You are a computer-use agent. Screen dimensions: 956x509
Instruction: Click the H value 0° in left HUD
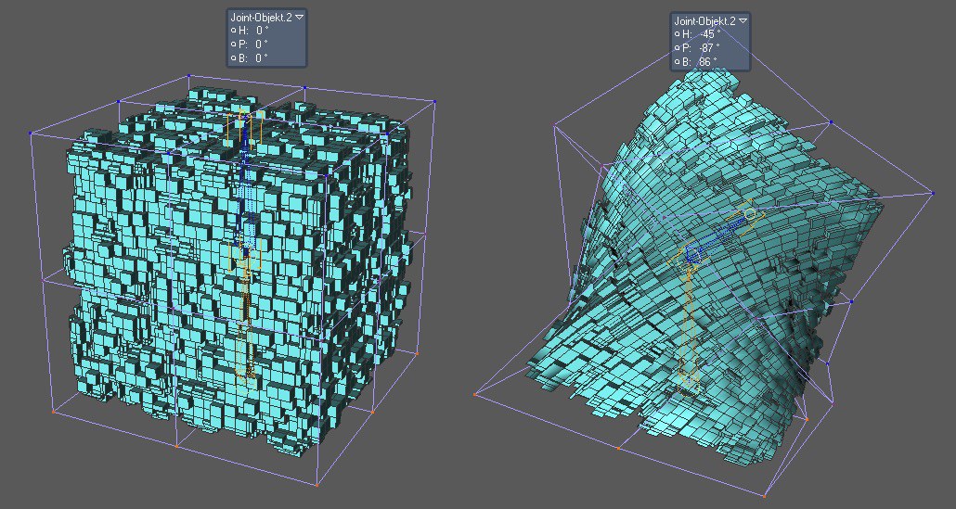pyautogui.click(x=262, y=30)
